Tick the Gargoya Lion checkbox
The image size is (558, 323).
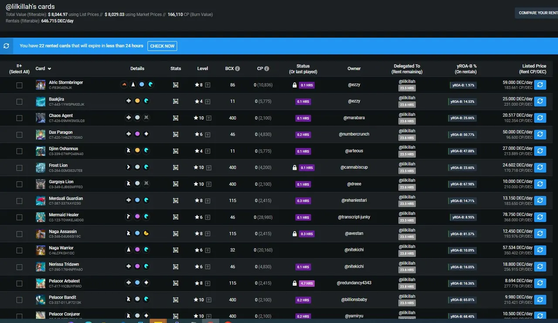pyautogui.click(x=19, y=184)
